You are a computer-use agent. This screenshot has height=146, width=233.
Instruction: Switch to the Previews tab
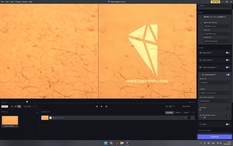click(178, 113)
